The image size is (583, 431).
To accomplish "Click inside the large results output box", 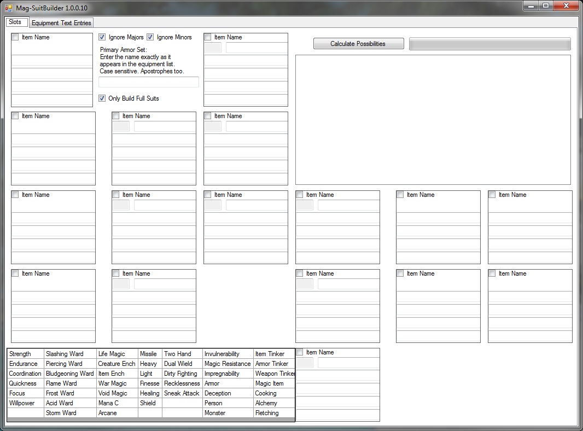I will pyautogui.click(x=433, y=119).
